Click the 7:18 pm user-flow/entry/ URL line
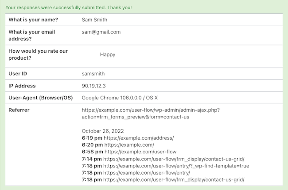 pyautogui.click(x=136, y=173)
